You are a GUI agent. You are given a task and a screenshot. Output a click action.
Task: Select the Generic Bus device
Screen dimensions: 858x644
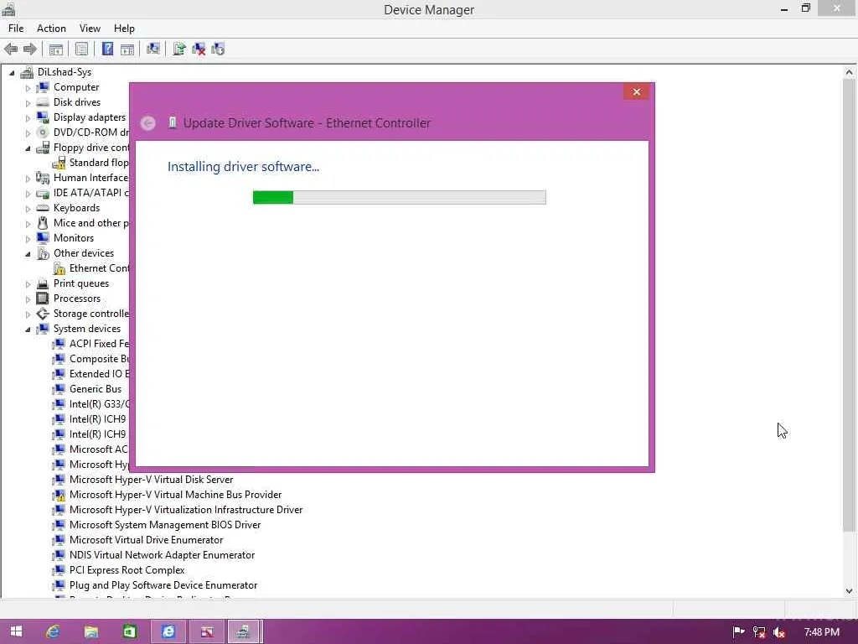(x=96, y=389)
